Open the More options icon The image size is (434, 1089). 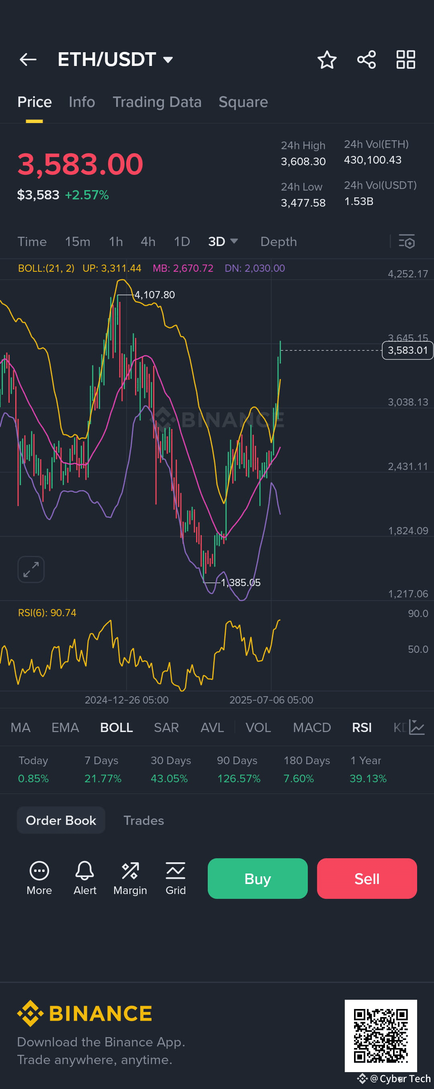(39, 878)
